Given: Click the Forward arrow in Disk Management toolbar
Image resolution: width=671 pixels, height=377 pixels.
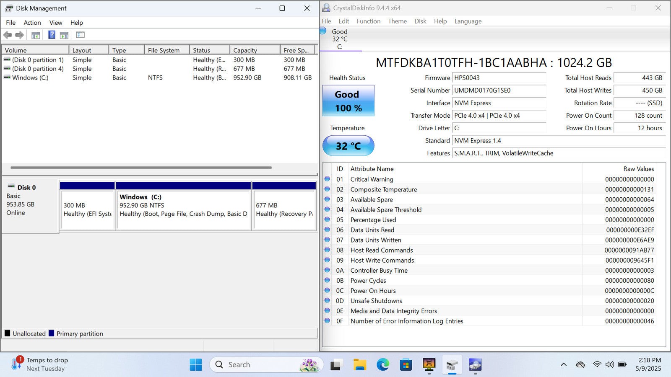Looking at the screenshot, I should coord(19,35).
